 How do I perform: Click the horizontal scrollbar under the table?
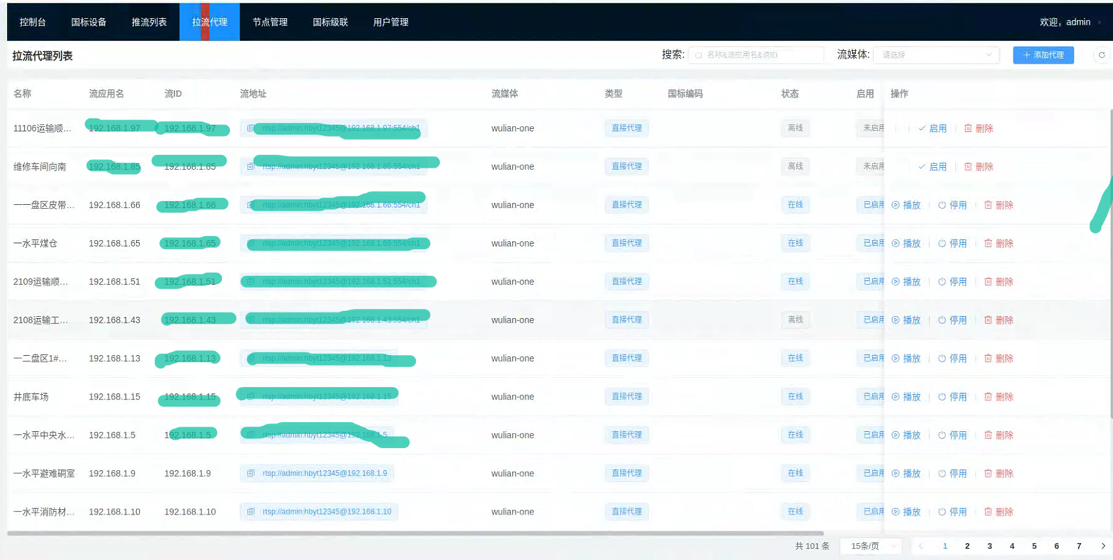click(415, 533)
